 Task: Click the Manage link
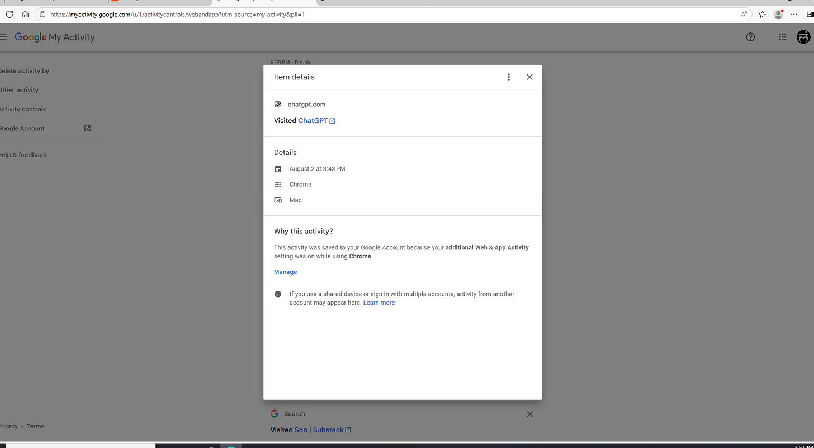285,272
